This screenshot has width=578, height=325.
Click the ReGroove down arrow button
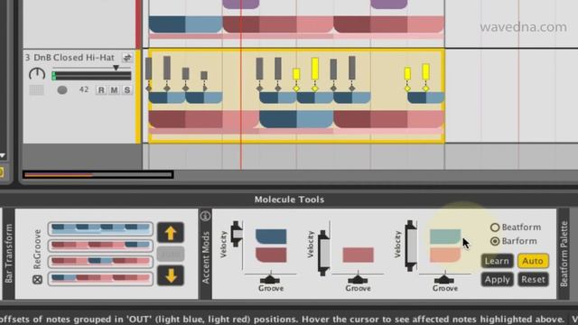(171, 275)
